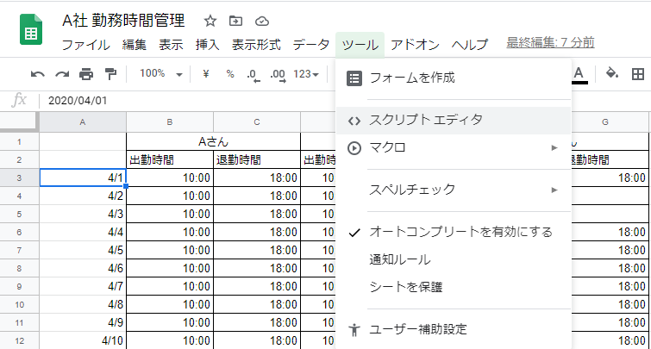Select column G 18:00 cell in row 3

[x=610, y=178]
